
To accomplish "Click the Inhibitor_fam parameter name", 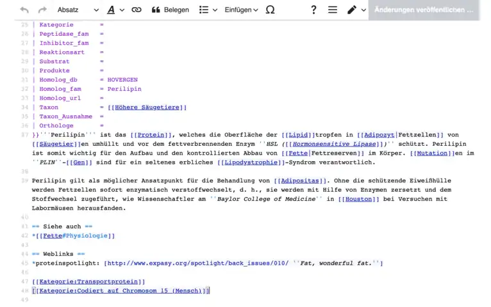I will coord(64,43).
